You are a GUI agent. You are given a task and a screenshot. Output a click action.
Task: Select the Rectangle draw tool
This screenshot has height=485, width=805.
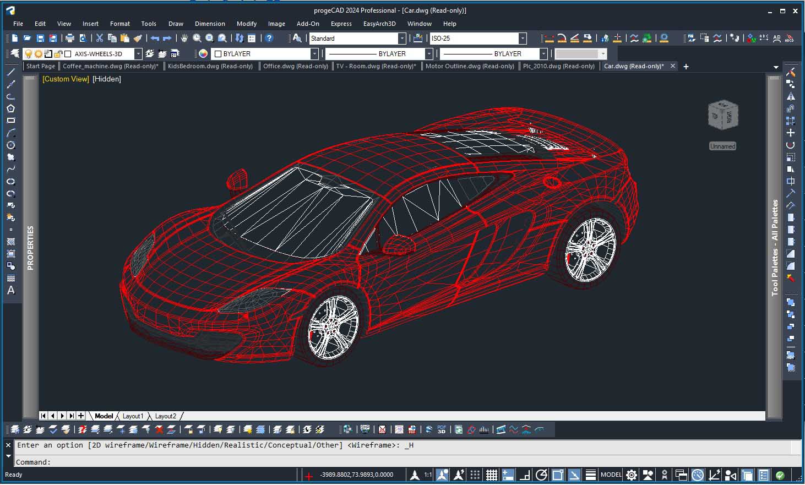tap(10, 121)
